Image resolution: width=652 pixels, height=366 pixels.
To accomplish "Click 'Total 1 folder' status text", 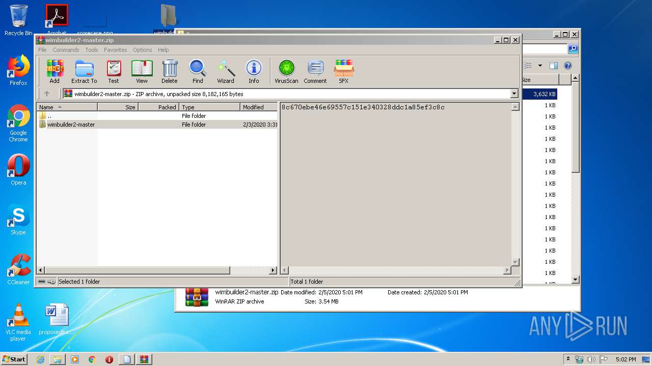I will [x=307, y=282].
